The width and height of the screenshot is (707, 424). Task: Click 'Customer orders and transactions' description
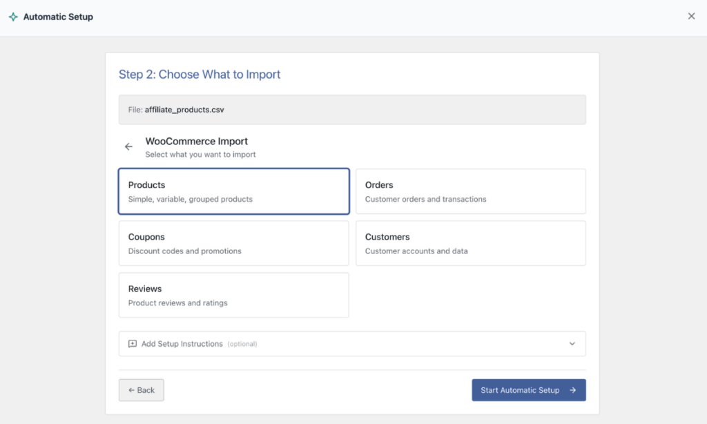tap(425, 199)
